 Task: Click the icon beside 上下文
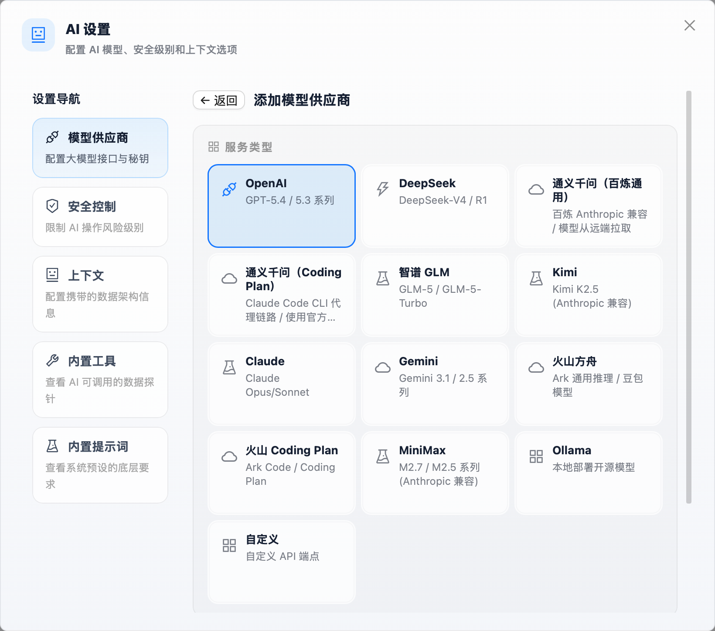(x=52, y=275)
